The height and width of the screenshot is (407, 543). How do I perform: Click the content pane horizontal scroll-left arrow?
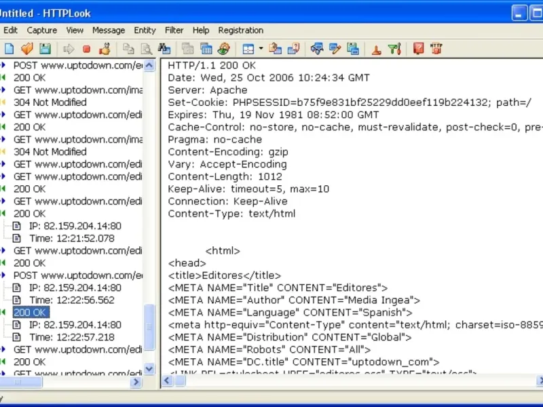(167, 381)
